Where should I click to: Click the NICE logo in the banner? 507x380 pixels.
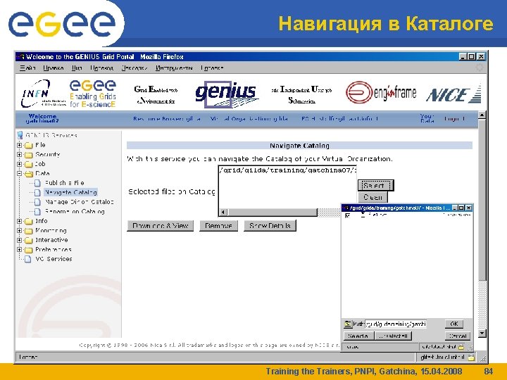tap(453, 94)
